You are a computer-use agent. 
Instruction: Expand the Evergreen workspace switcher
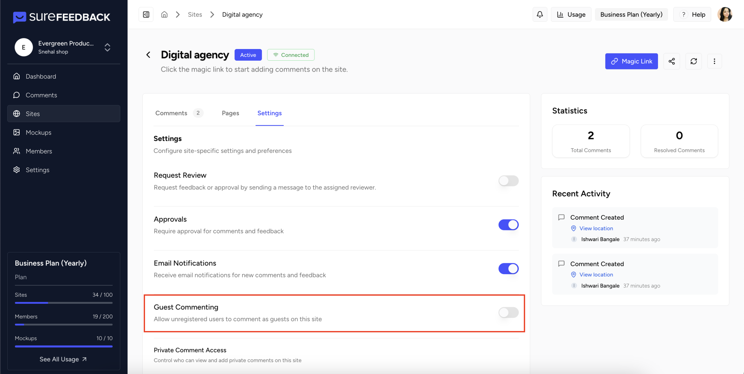click(x=107, y=47)
